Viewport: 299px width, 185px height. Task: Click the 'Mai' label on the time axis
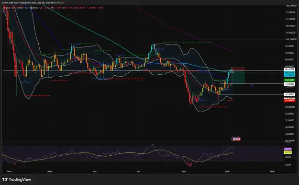coord(138,172)
